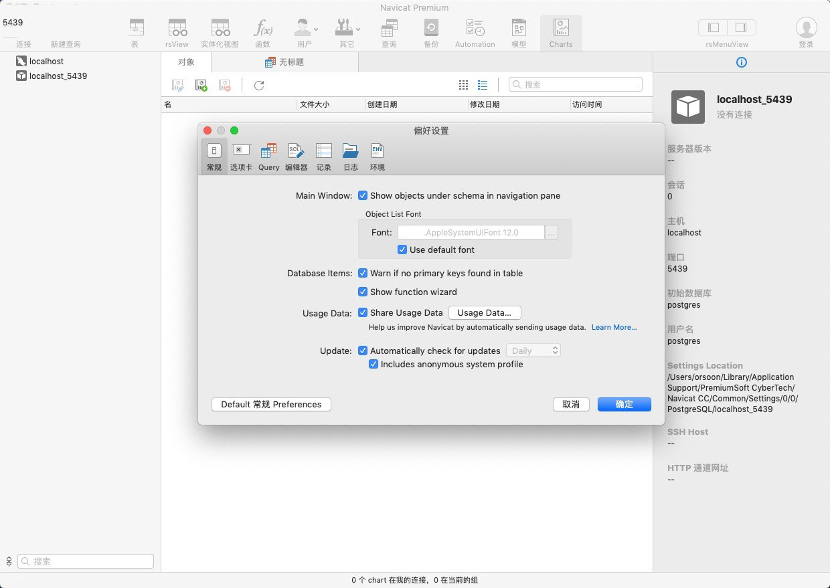Screen dimensions: 830x588
Task: Toggle Show objects under schema checkbox
Action: [363, 196]
